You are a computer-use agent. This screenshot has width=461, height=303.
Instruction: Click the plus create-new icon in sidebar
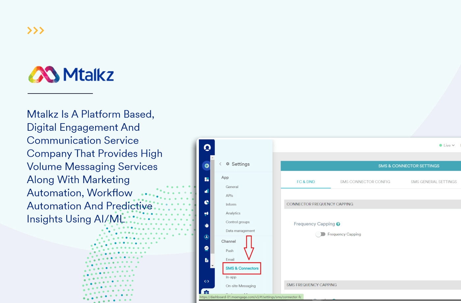[207, 166]
